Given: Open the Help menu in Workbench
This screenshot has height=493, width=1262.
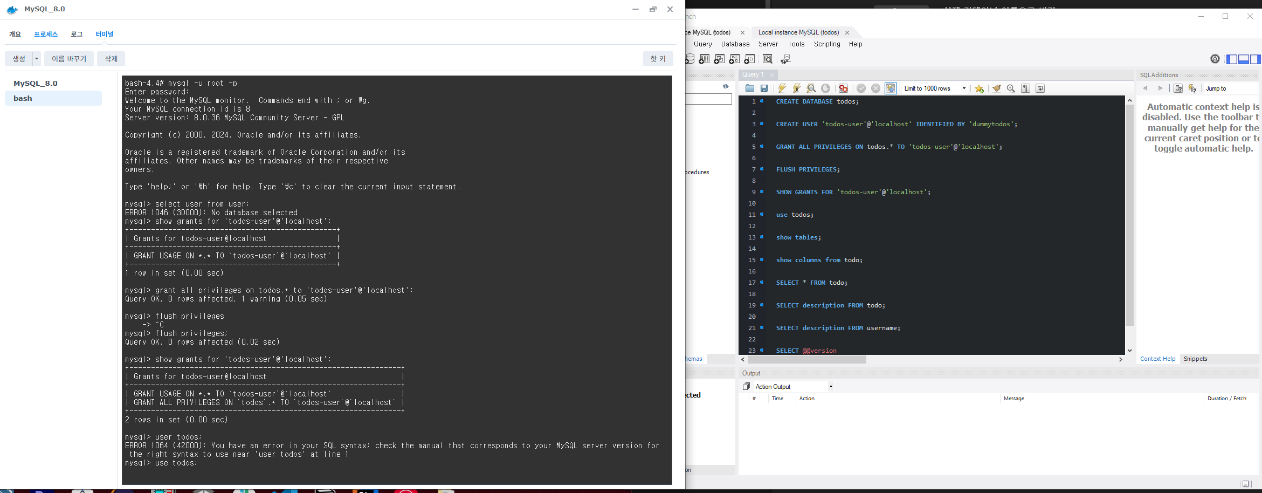Looking at the screenshot, I should (856, 44).
